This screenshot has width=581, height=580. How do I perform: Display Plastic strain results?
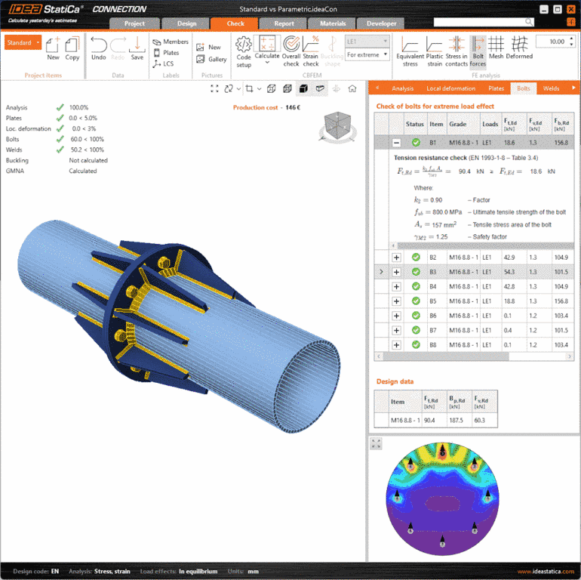tap(435, 51)
